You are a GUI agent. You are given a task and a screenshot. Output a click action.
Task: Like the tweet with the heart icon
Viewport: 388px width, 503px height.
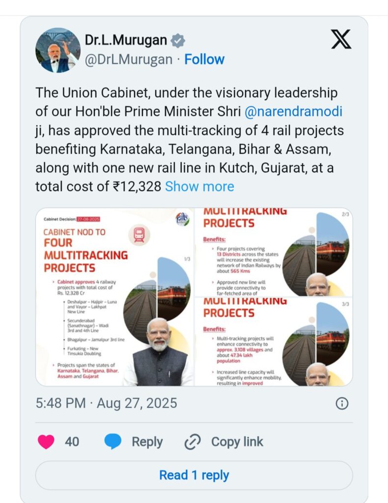46,442
